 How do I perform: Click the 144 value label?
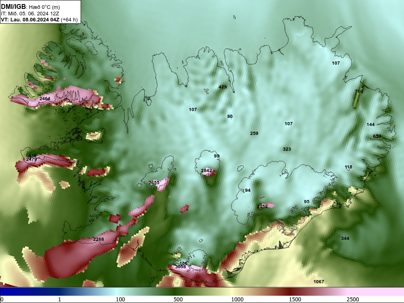pyautogui.click(x=370, y=125)
